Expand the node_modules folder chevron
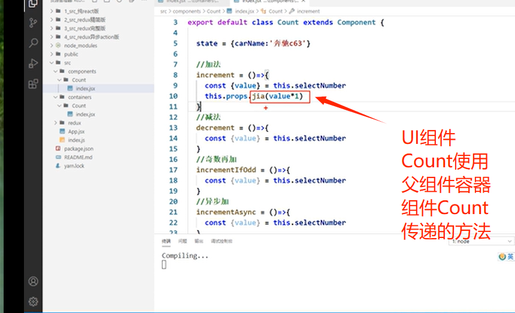The width and height of the screenshot is (515, 313). 51,46
